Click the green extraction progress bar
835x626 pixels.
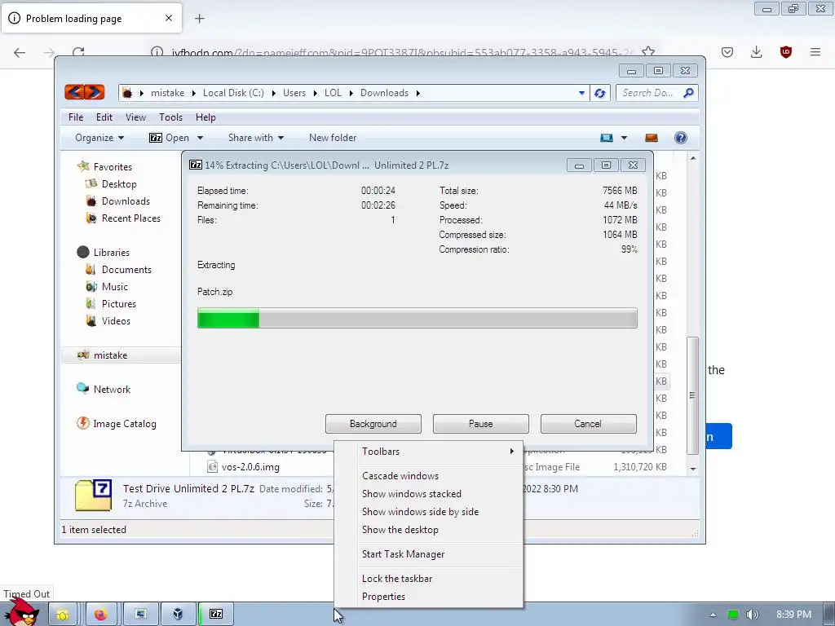coord(417,319)
